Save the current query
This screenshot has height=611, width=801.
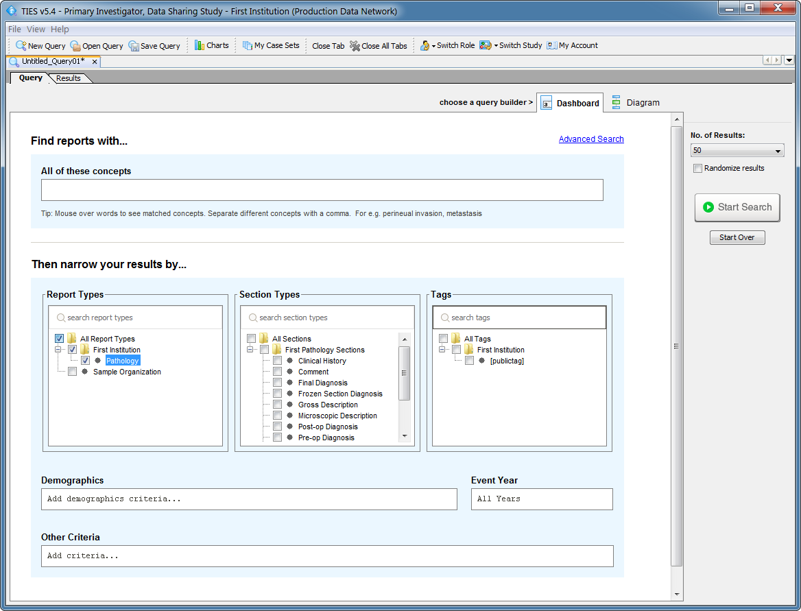pyautogui.click(x=154, y=45)
